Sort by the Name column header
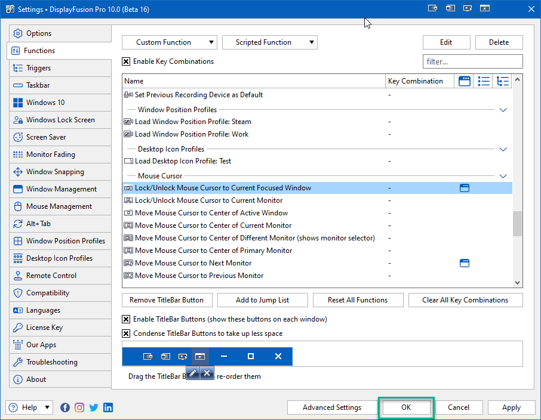541x420 pixels. (x=254, y=81)
